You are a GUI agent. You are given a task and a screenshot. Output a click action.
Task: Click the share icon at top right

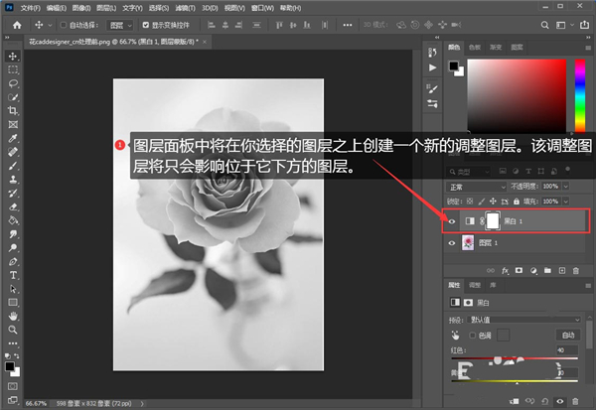click(x=583, y=24)
